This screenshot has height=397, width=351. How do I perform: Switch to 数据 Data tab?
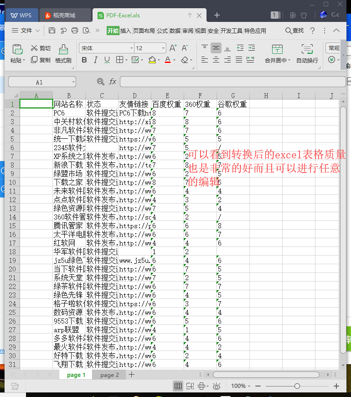(x=175, y=31)
